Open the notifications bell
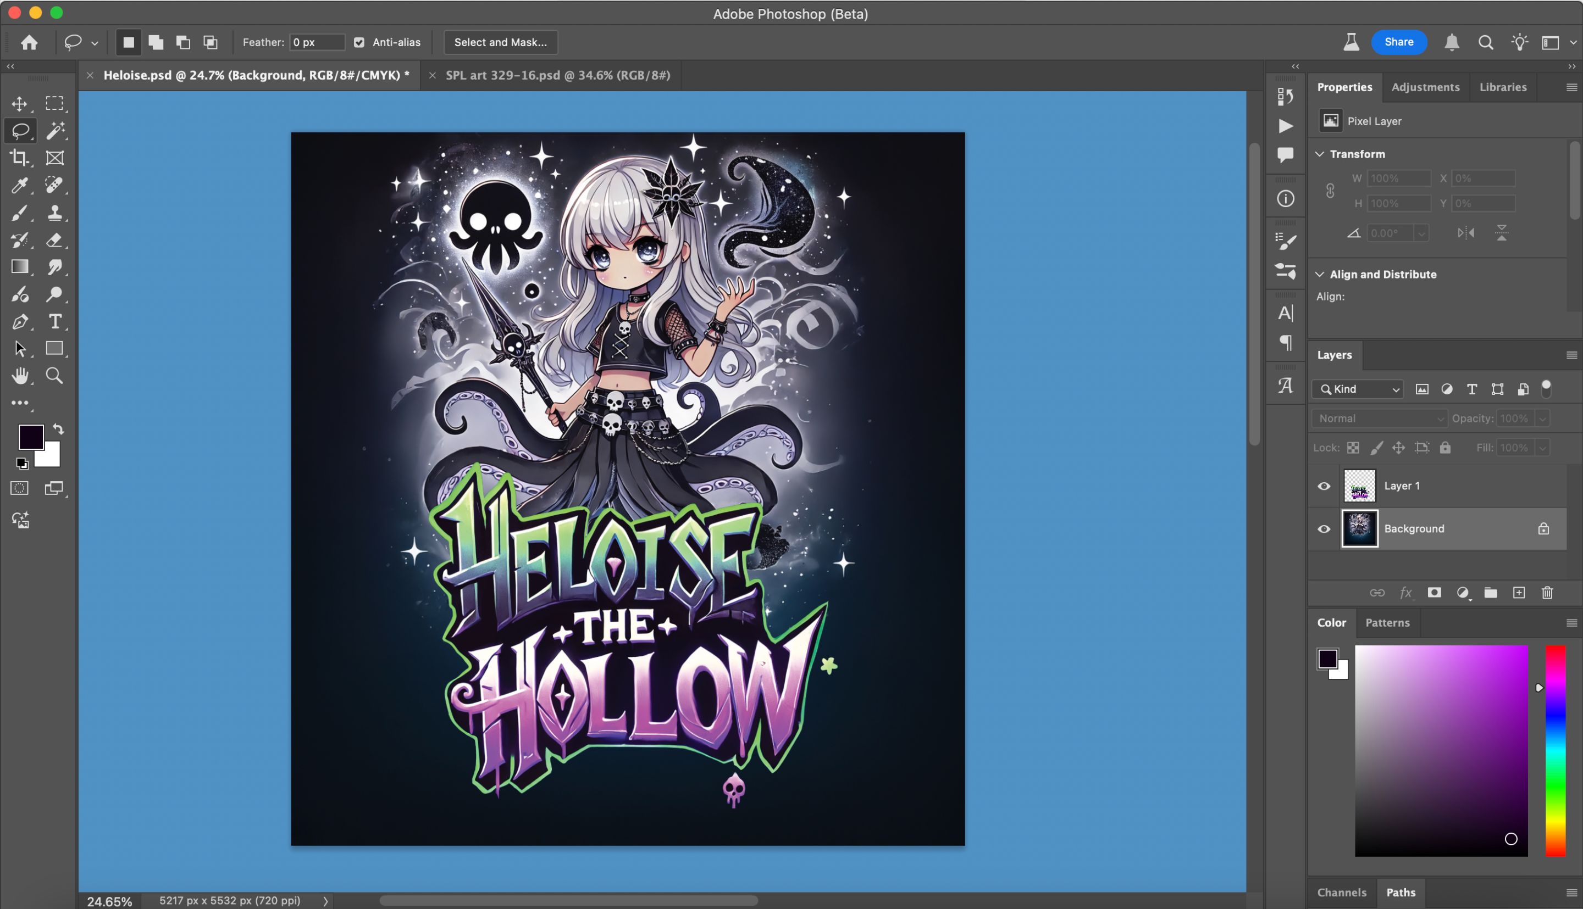Viewport: 1583px width, 909px height. tap(1452, 42)
